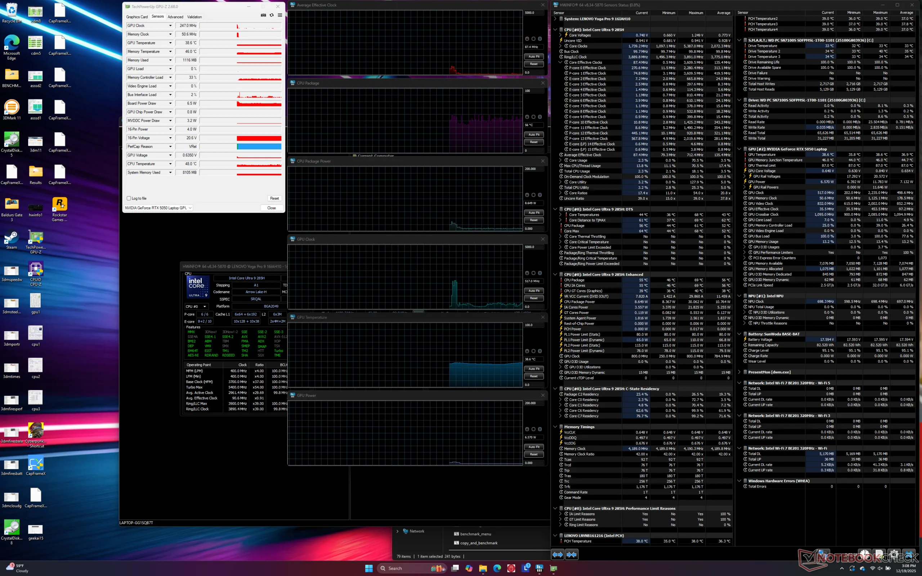The image size is (922, 576).
Task: Switch to the Graphics Card tab
Action: point(137,17)
